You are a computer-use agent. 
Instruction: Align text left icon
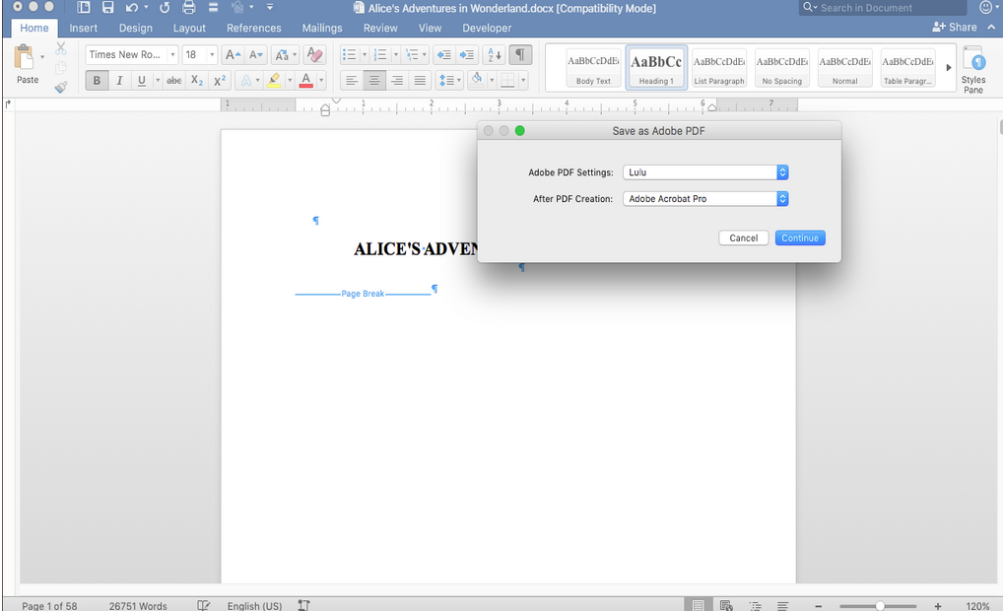[x=351, y=81]
